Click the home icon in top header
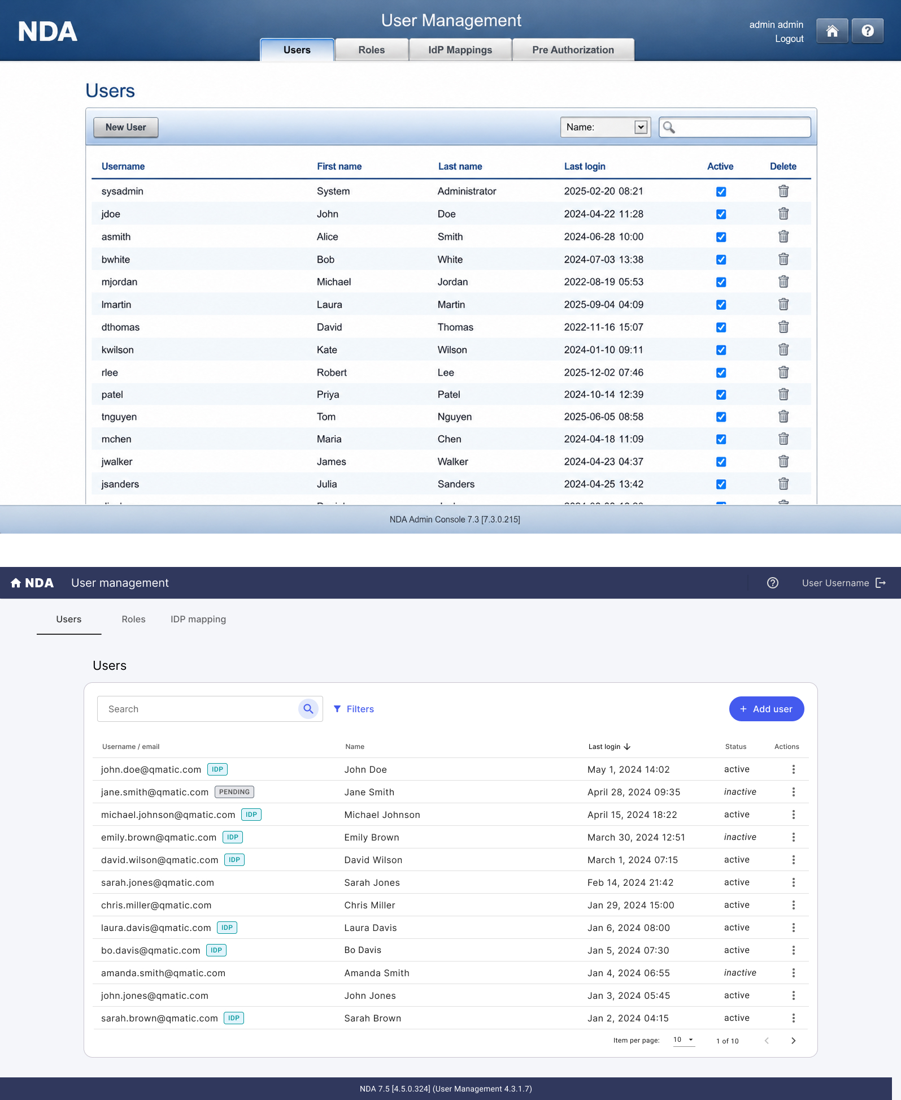The image size is (901, 1100). 832,31
